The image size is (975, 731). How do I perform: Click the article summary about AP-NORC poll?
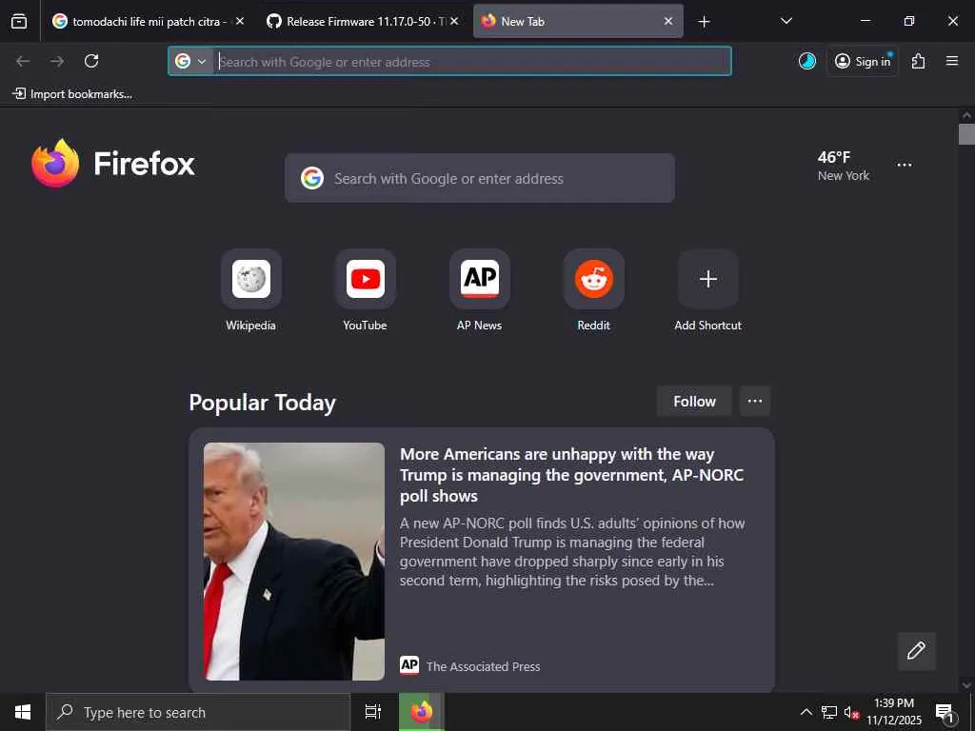(x=572, y=552)
